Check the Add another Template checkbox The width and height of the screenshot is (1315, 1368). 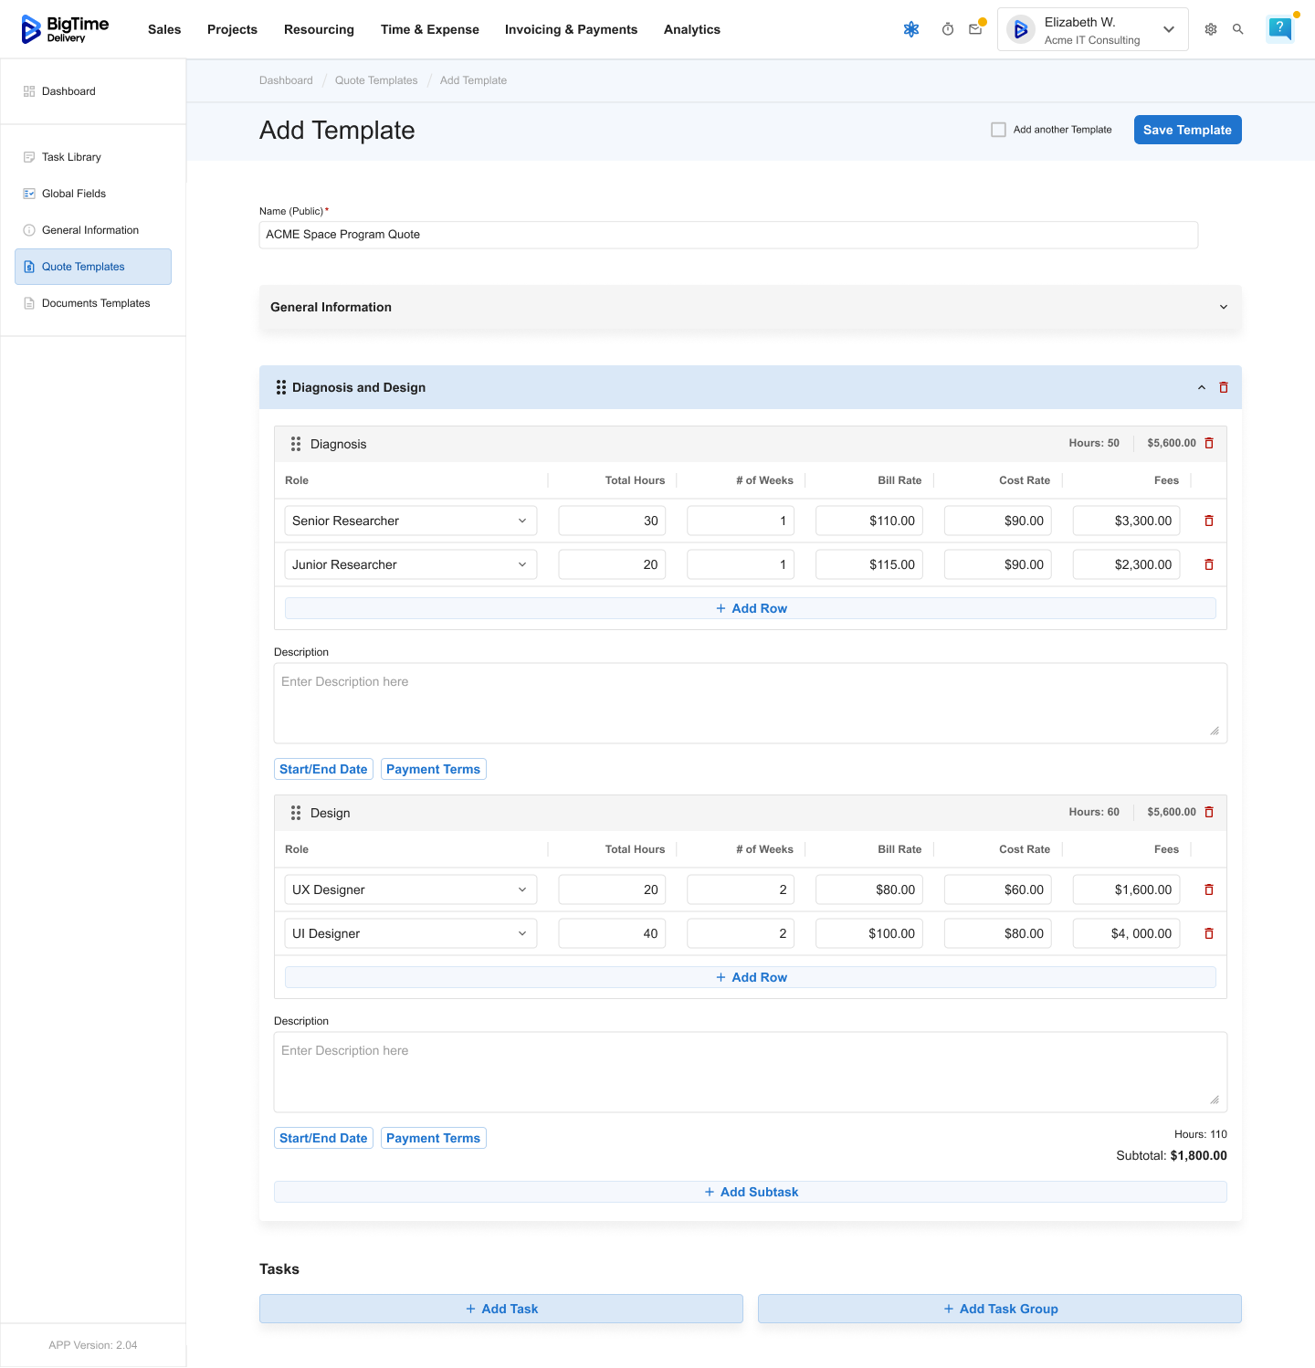pyautogui.click(x=998, y=130)
